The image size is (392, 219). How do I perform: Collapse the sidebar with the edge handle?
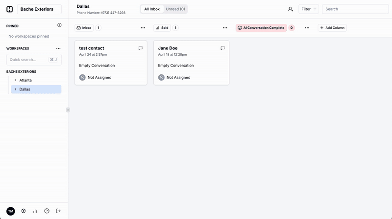(x=68, y=110)
